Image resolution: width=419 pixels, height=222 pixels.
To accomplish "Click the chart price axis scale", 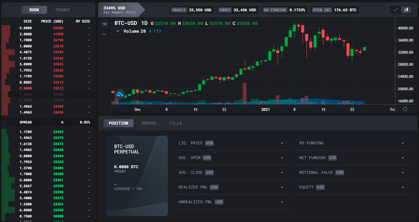I will [x=405, y=64].
